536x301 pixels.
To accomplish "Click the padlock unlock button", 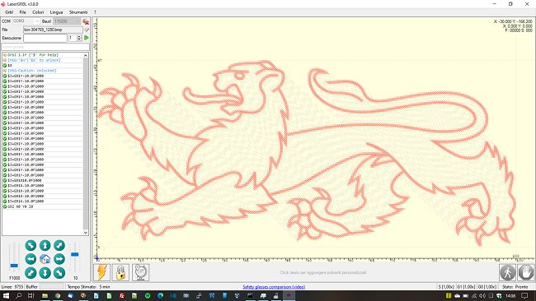I will point(120,272).
